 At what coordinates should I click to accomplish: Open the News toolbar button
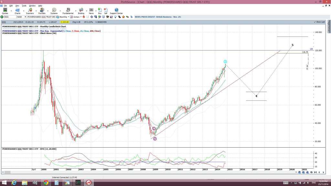(91, 11)
